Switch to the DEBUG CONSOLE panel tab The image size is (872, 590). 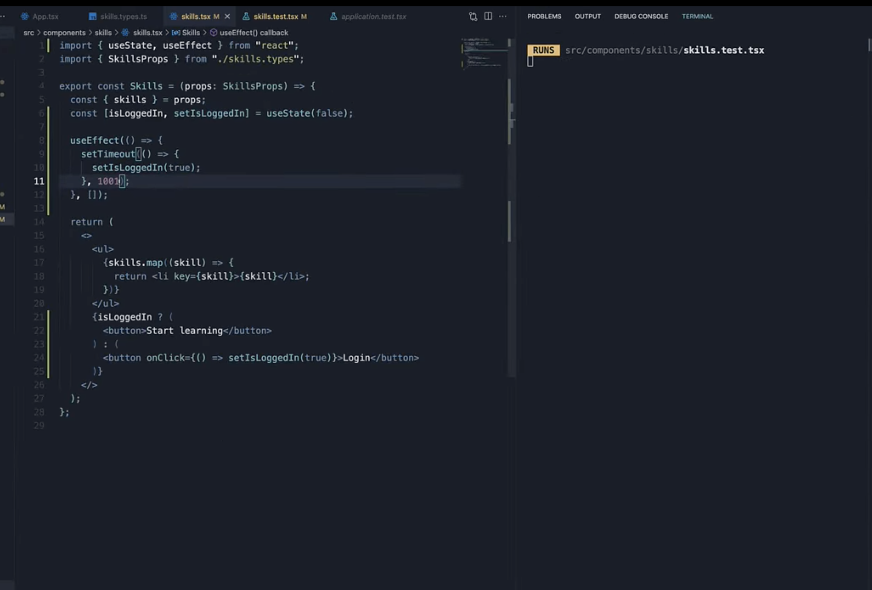(641, 17)
